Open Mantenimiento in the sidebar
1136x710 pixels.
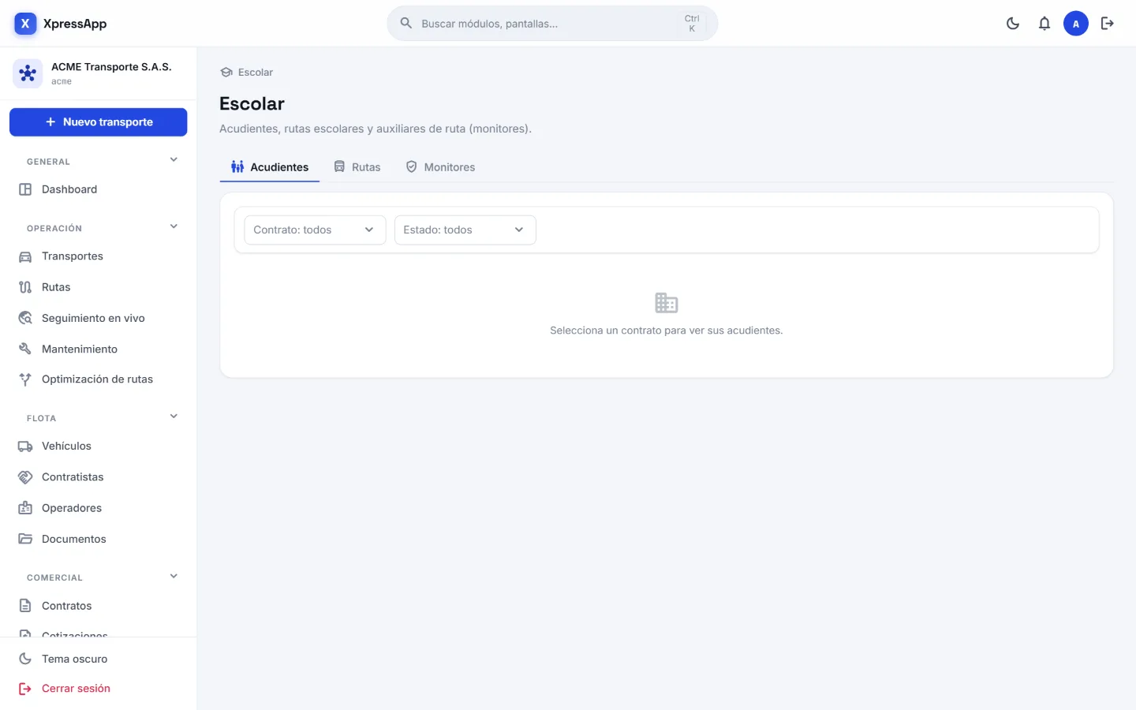[x=99, y=349]
